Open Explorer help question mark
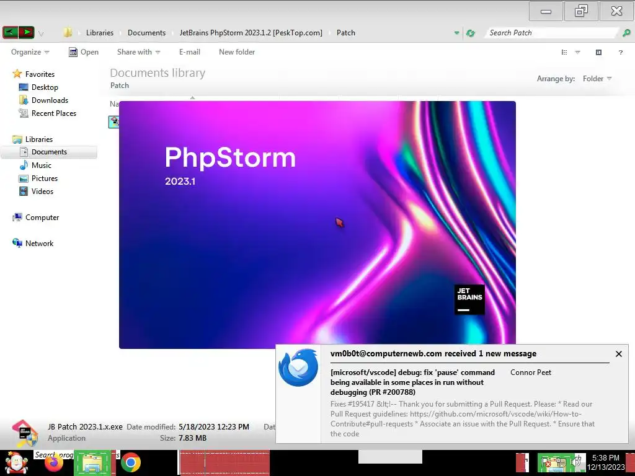635x476 pixels. point(620,52)
